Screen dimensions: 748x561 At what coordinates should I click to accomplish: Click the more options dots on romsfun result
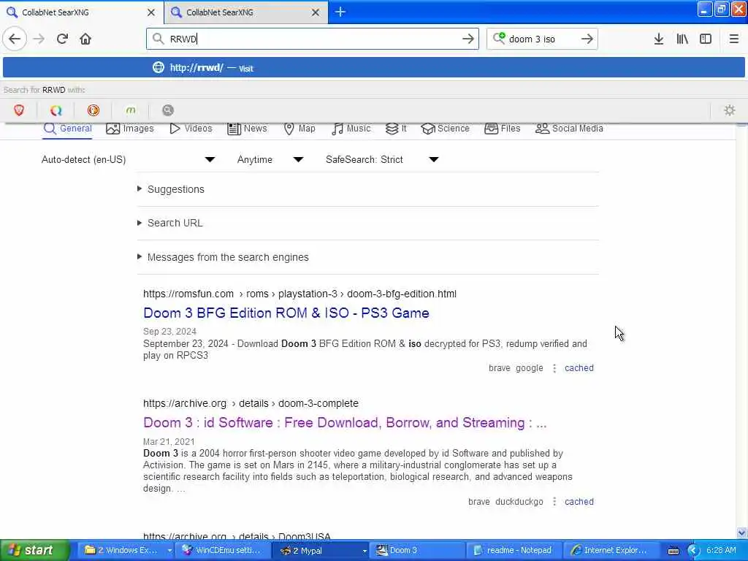(x=554, y=368)
